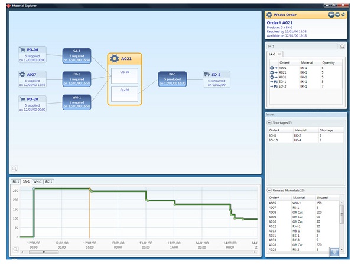Click the zoom magnifier below the chart

click(15, 249)
